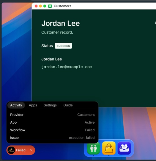Click the Customer record. subtitle
The height and width of the screenshot is (161, 156).
point(57,32)
